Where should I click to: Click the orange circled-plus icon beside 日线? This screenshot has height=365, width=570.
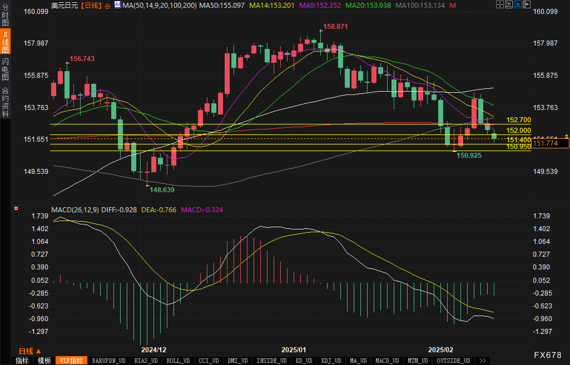[108, 6]
